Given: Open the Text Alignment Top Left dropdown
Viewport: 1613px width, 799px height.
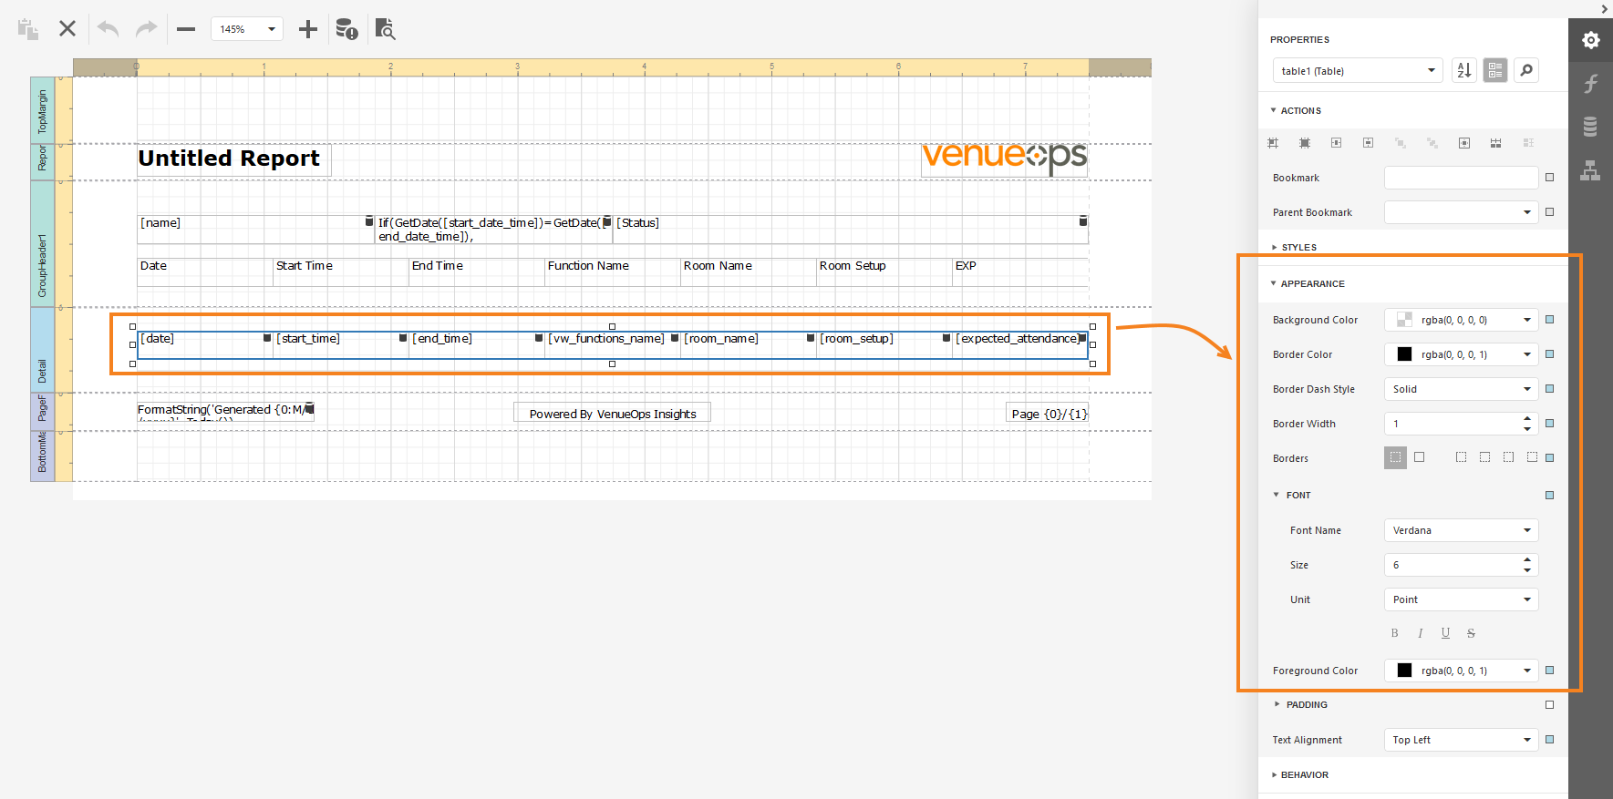Looking at the screenshot, I should pos(1462,740).
